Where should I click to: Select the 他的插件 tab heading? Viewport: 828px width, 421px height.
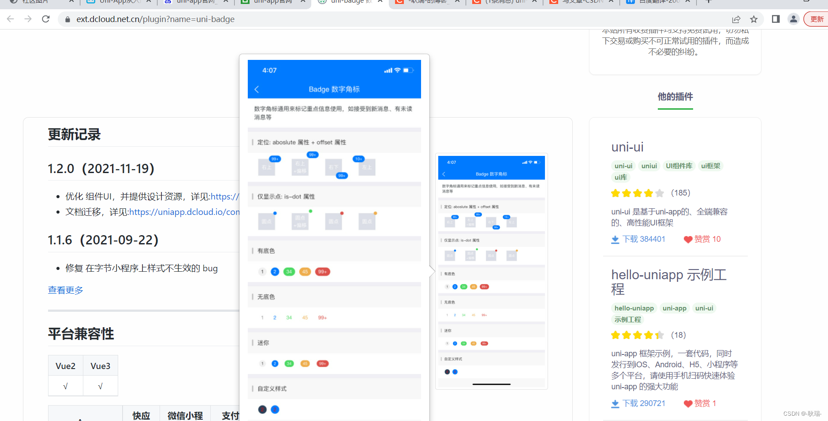675,96
